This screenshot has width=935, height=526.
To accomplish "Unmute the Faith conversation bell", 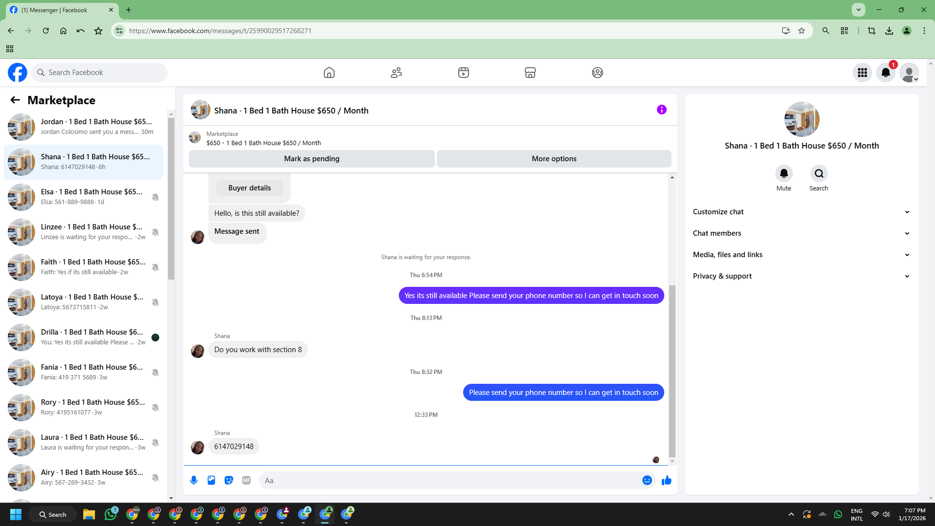I will coord(155,267).
